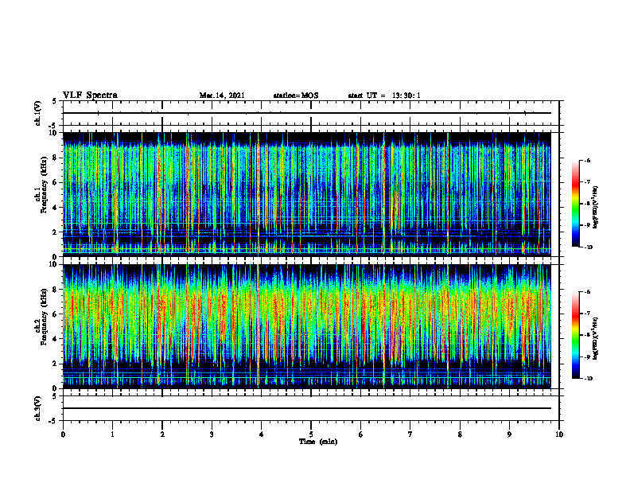Click the 8 tick on ch.1 frequency axis
630x487 pixels.
coord(56,158)
